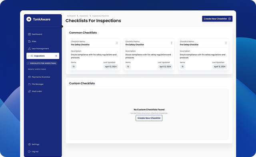Image resolution: width=256 pixels, height=157 pixels.
Task: Open kebab menu on the rightmost Fire Safety card
Action: (x=226, y=43)
